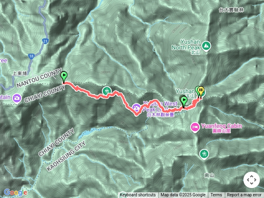
Task: Click the Yushan West Peak label text
Action: click(160, 106)
